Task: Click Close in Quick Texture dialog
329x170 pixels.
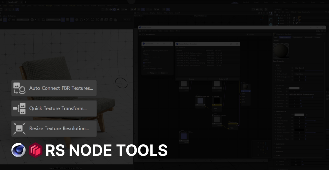Action: (x=163, y=73)
